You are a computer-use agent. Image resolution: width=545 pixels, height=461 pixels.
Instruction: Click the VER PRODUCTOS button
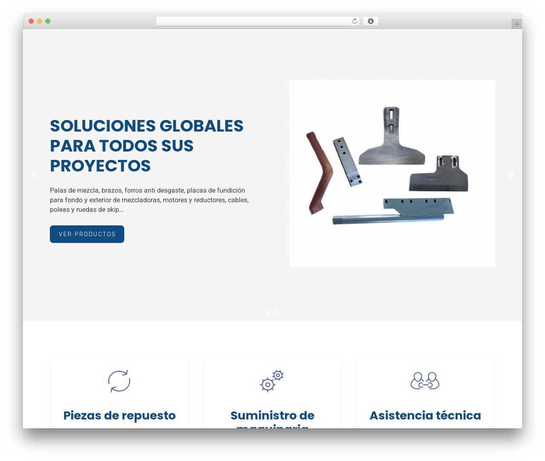coord(87,234)
